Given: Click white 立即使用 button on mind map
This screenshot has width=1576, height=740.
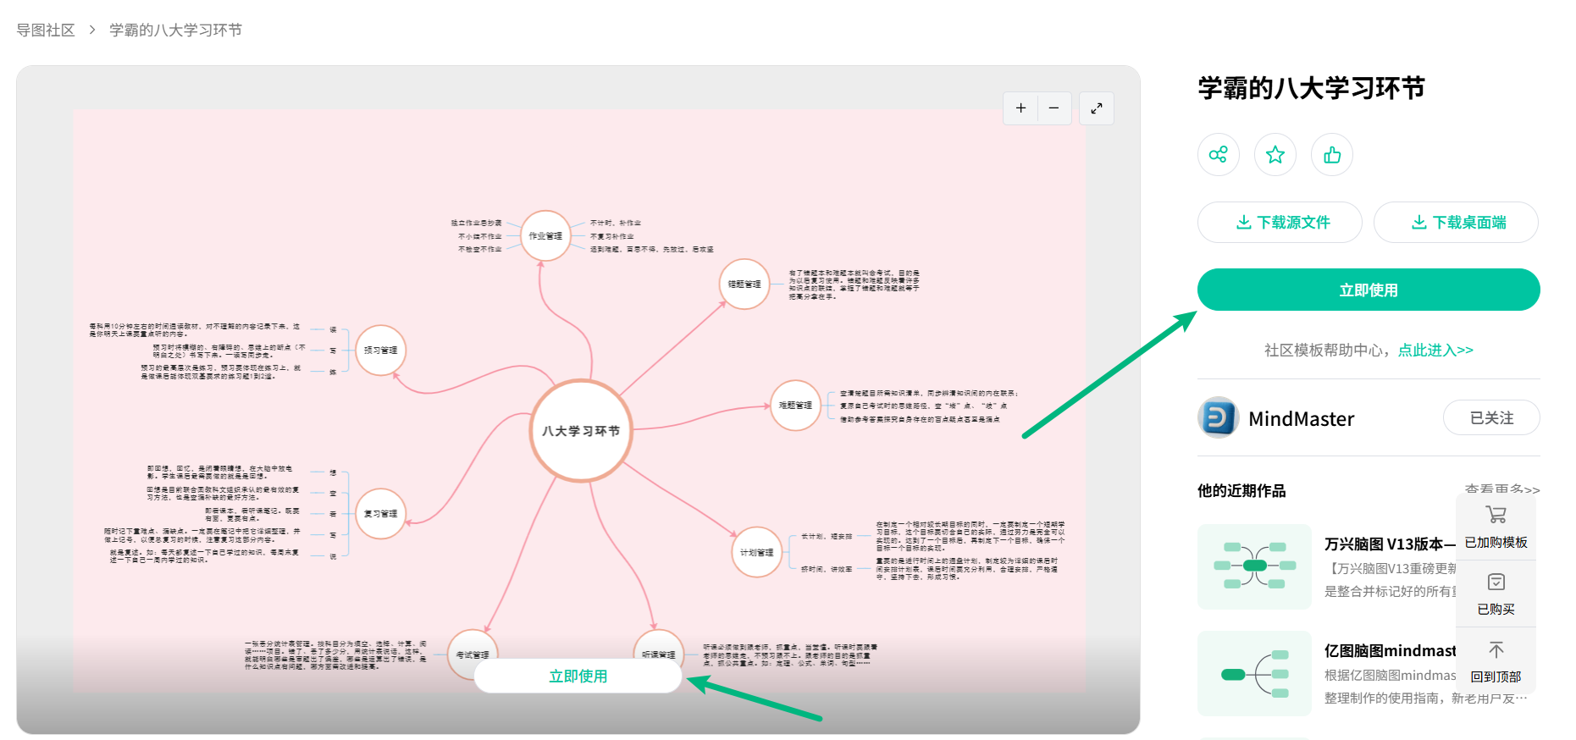Looking at the screenshot, I should tap(578, 676).
